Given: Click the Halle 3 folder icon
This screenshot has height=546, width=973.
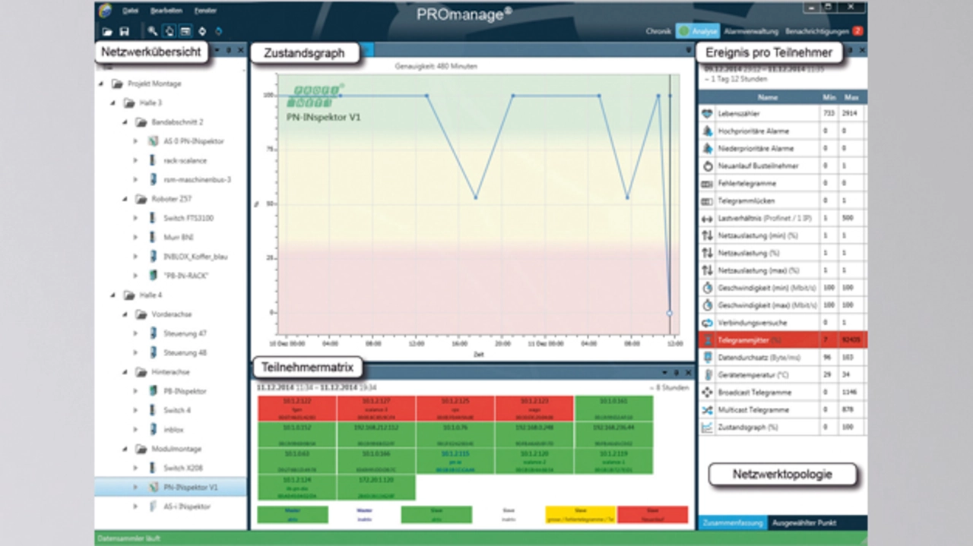Looking at the screenshot, I should tap(128, 103).
